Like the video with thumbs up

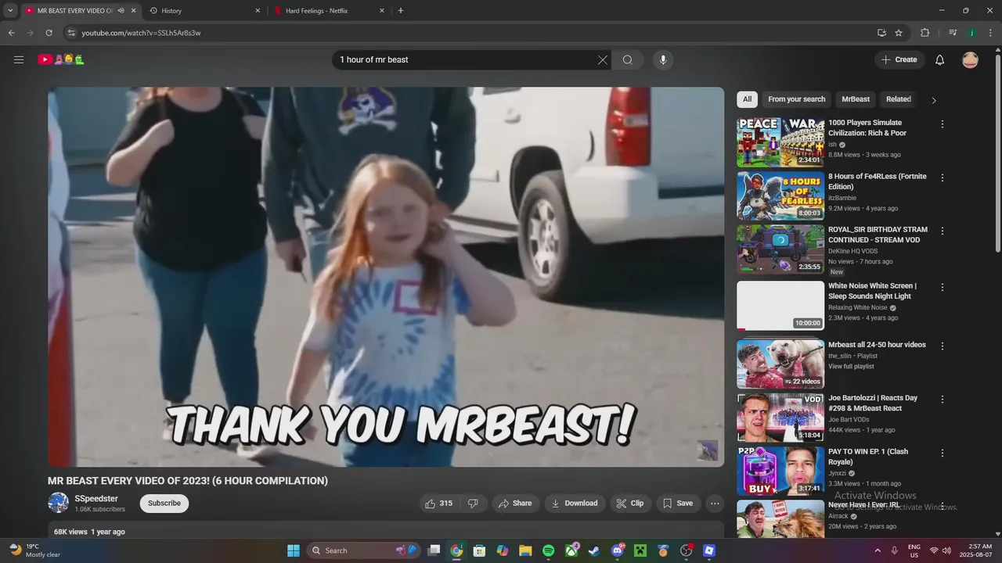438,504
